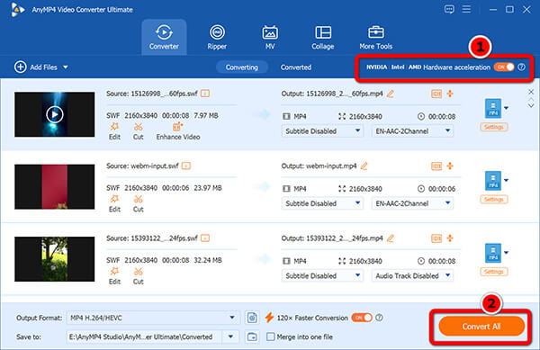
Task: Toggle 120× Faster Conversion switch
Action: coord(362,318)
